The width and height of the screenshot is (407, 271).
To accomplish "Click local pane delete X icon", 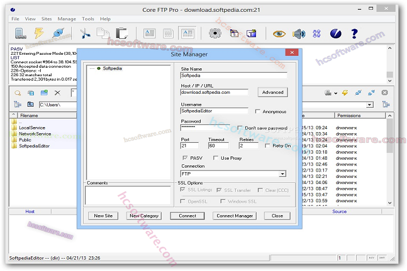I will click(x=58, y=93).
